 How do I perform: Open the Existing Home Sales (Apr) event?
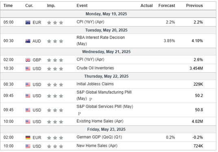point(100,121)
